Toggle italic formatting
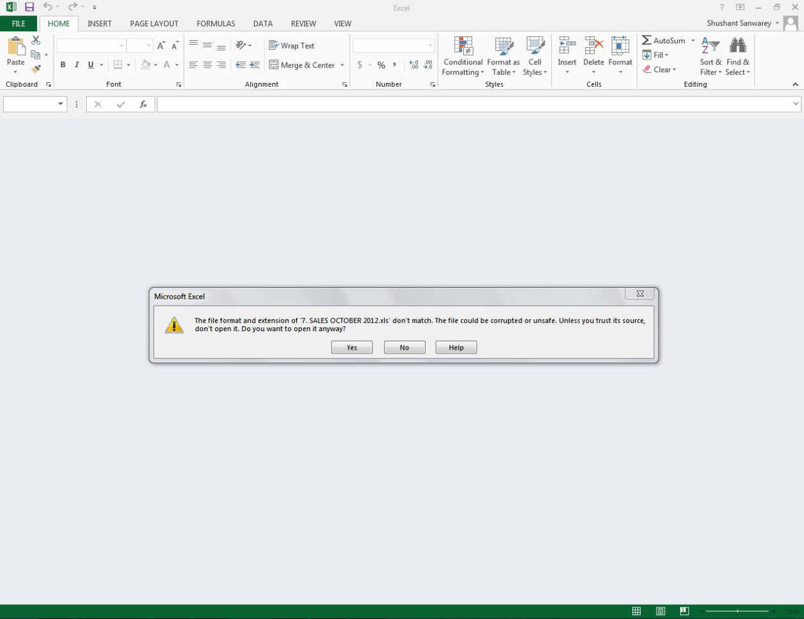This screenshot has height=619, width=804. (77, 64)
